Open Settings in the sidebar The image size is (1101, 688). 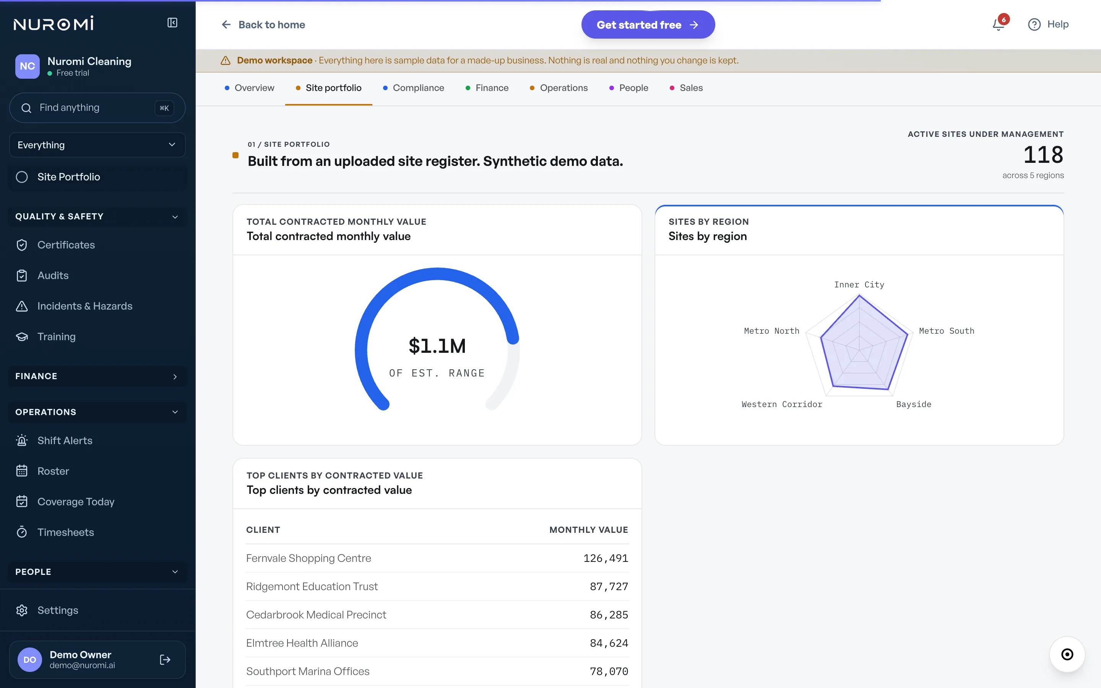click(x=97, y=610)
